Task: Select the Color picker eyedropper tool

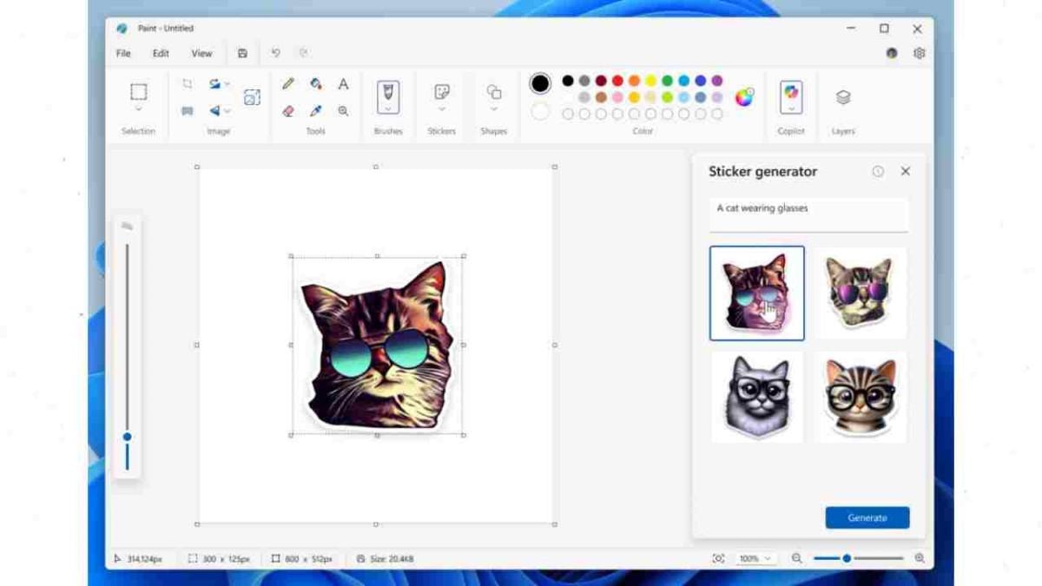Action: [316, 111]
